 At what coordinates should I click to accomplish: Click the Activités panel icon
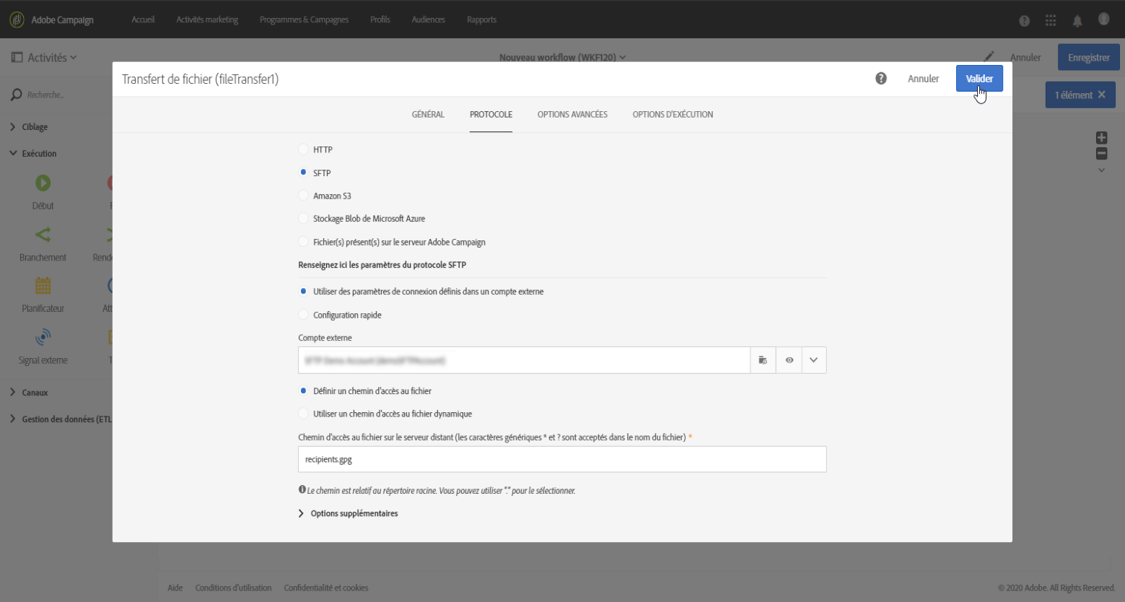pos(17,57)
